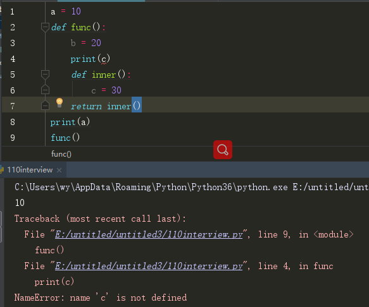This screenshot has height=307, width=369.
Task: Click the console output value 10
Action: pos(20,203)
